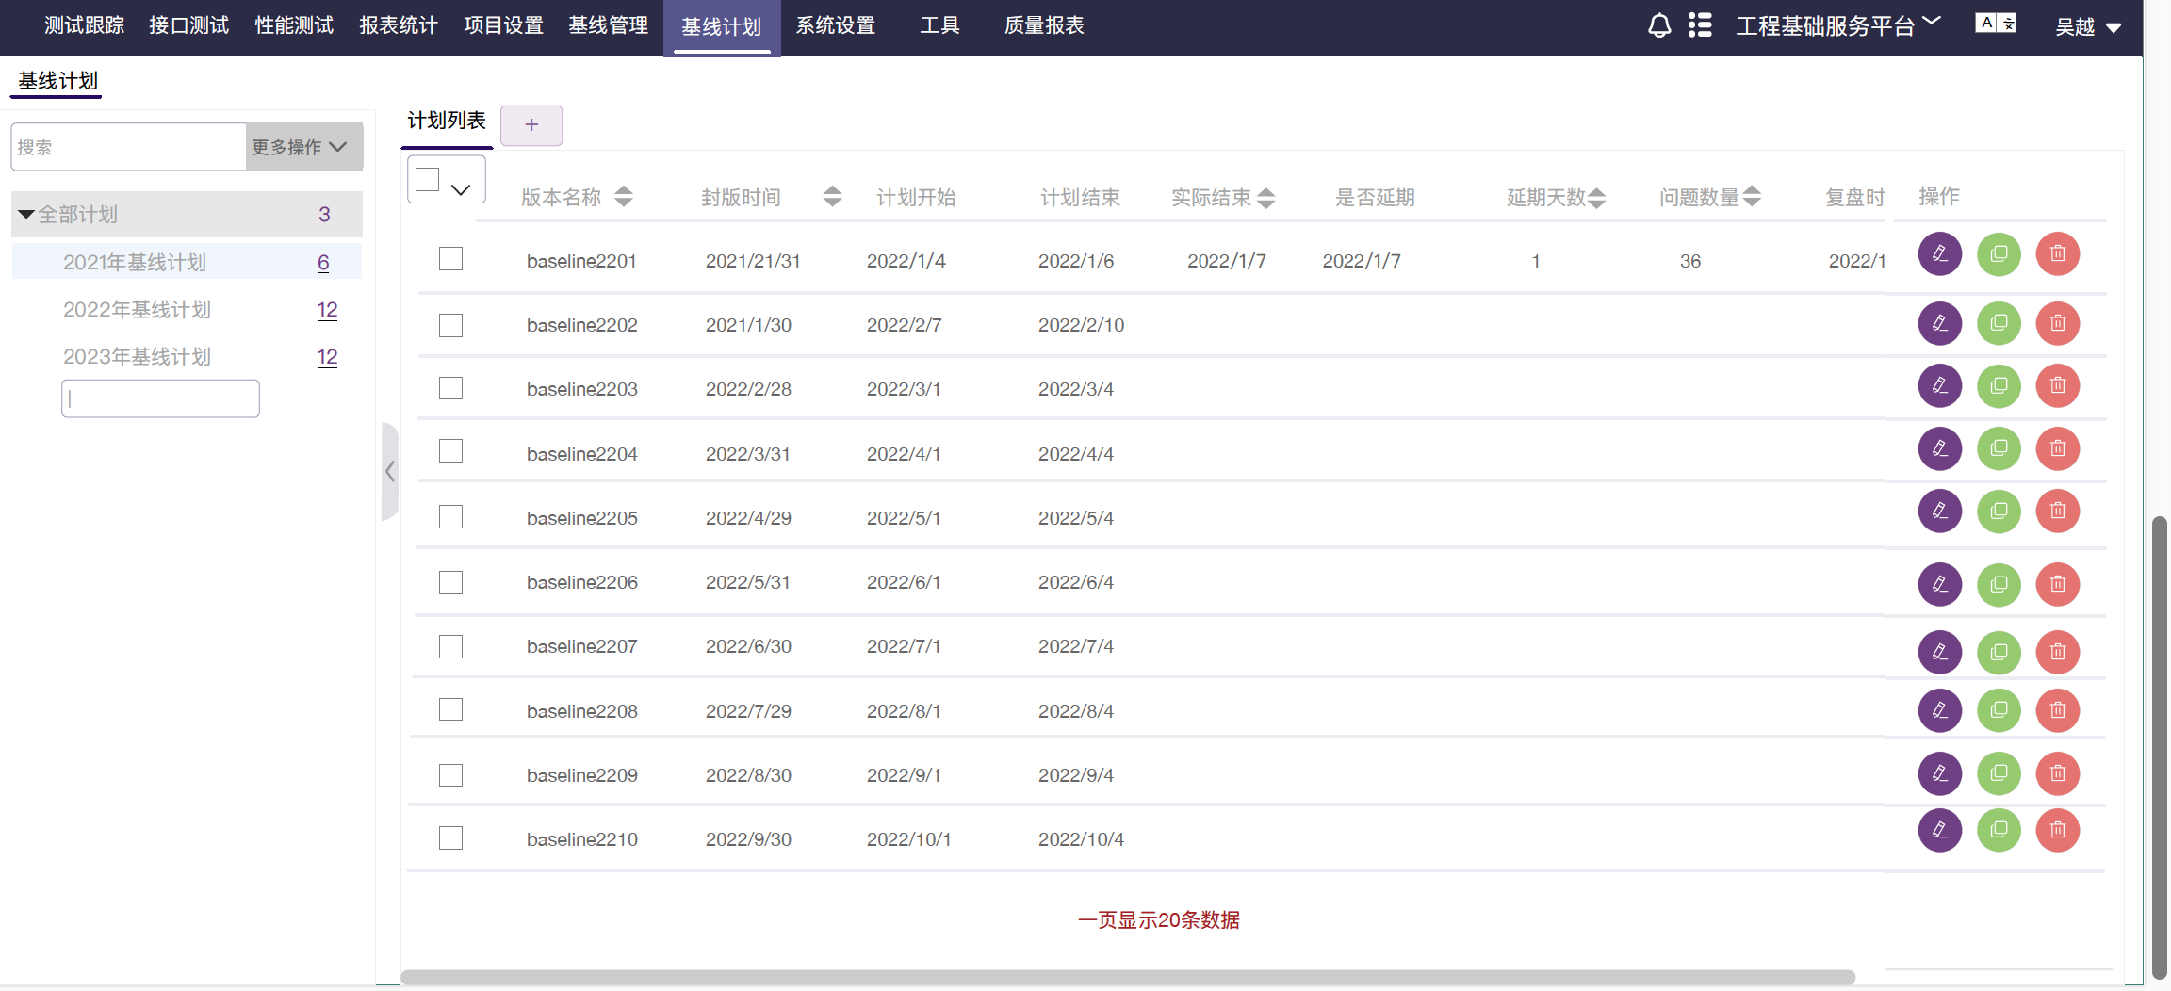
Task: Select 2021年基线计划 in the tree
Action: [135, 262]
